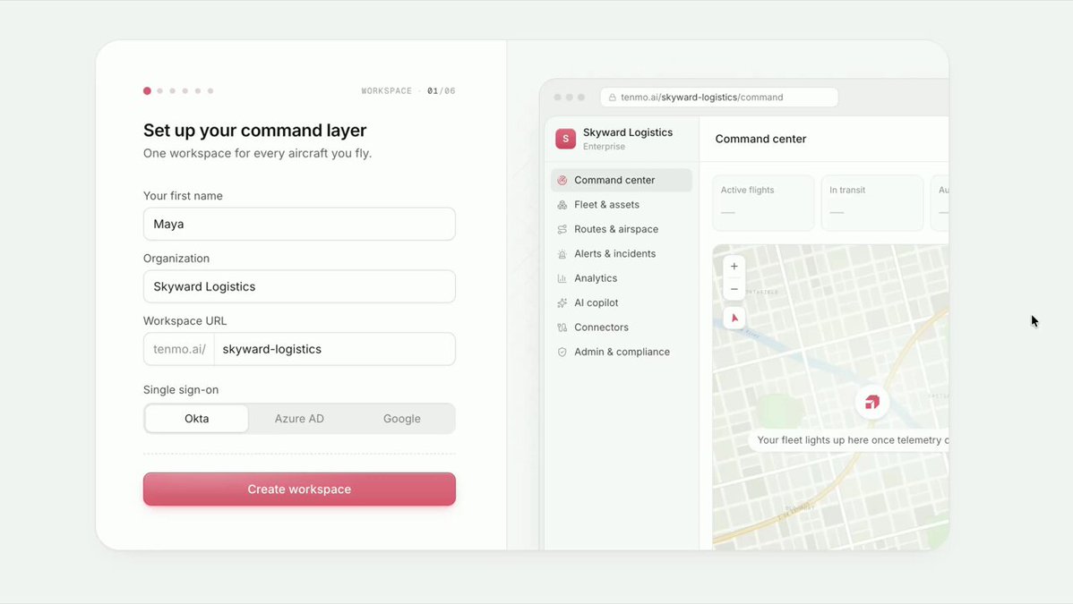Click the Connectors icon in sidebar
Image resolution: width=1073 pixels, height=604 pixels.
click(562, 328)
